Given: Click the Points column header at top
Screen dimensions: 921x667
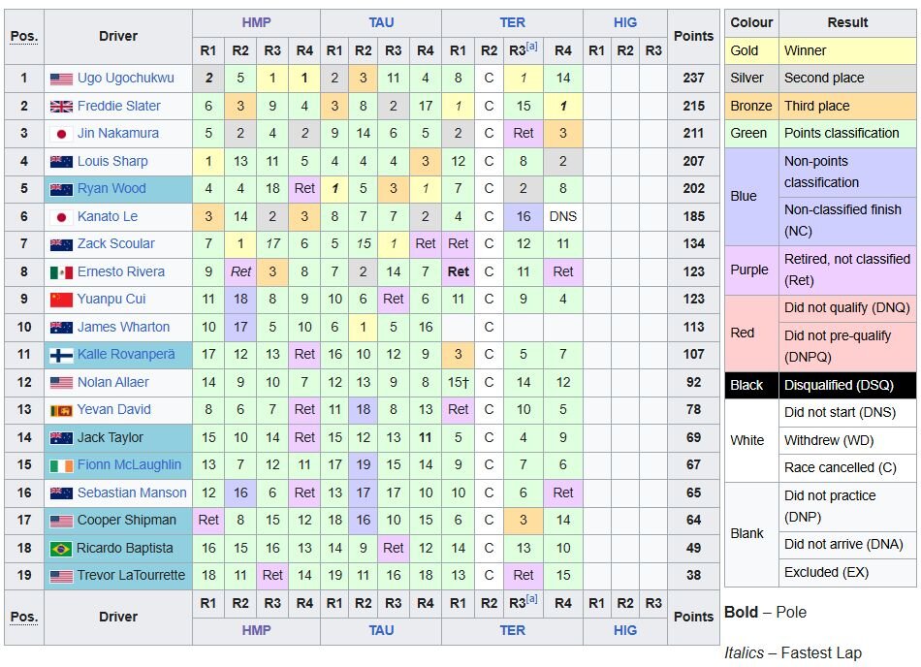Looking at the screenshot, I should click(x=693, y=36).
